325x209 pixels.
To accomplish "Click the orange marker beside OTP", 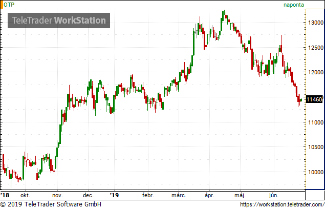I will (2, 5).
